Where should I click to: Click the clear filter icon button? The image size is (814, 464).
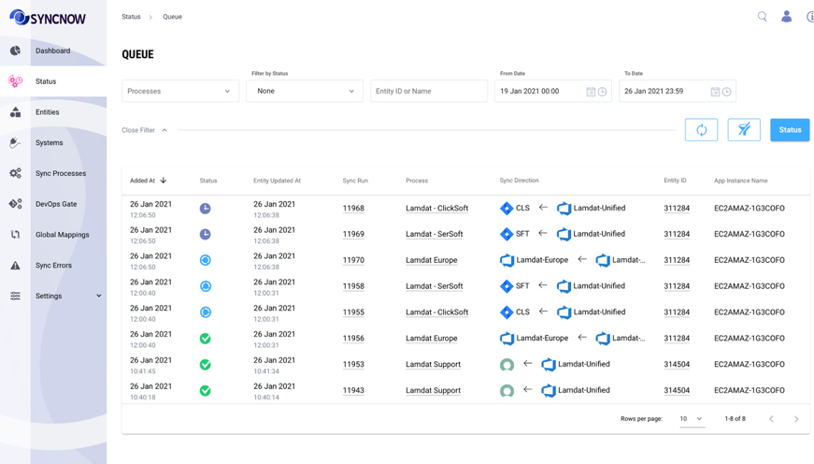pos(744,130)
